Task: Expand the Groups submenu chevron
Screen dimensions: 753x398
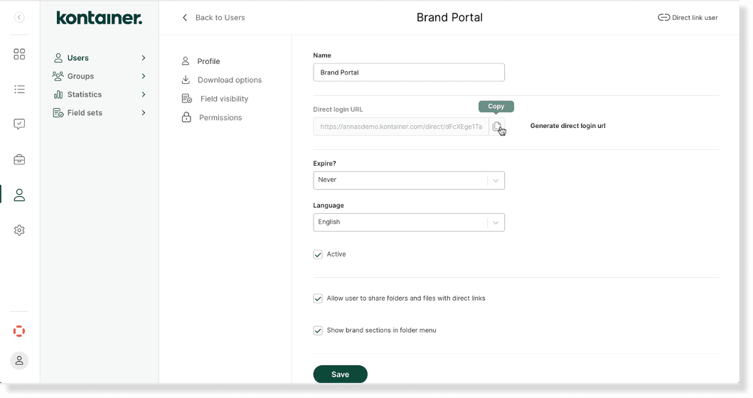Action: point(143,76)
